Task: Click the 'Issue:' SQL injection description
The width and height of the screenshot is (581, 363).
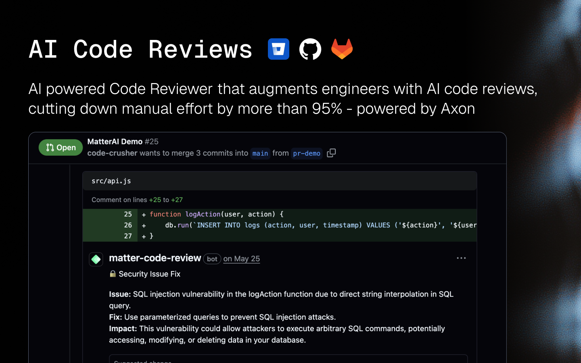Action: [x=281, y=300]
